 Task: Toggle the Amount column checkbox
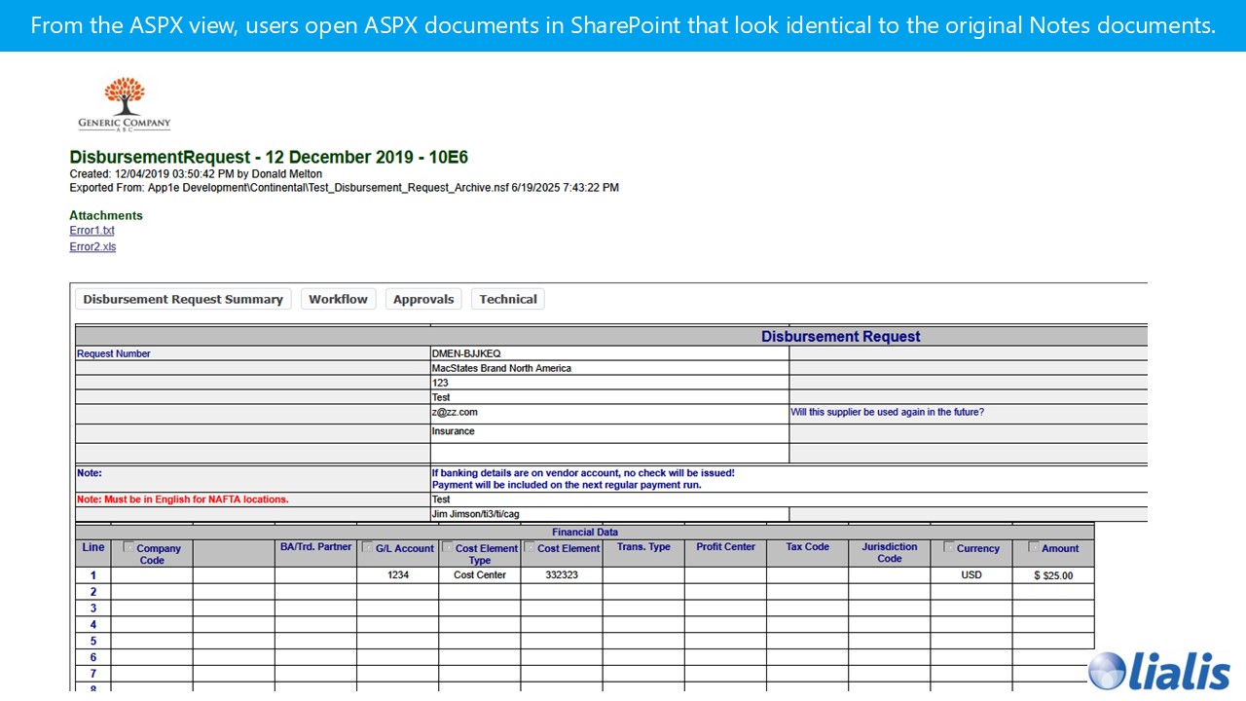pos(1034,547)
